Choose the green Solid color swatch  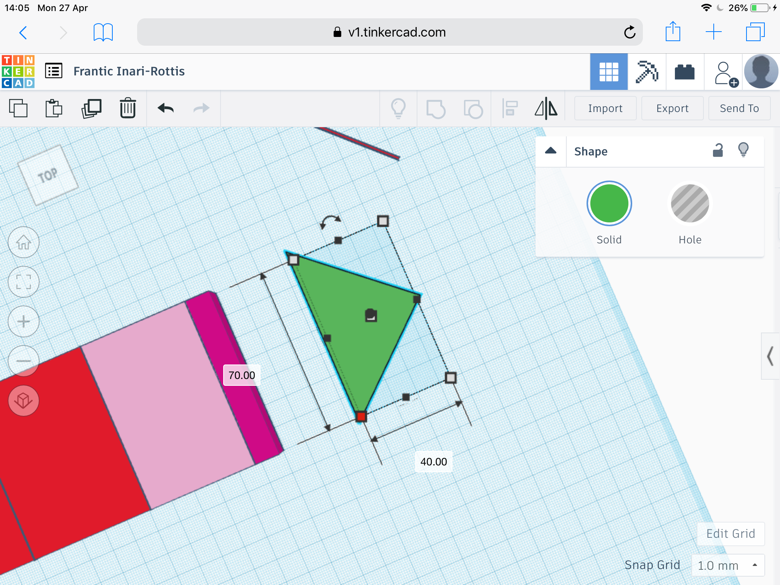pos(609,204)
